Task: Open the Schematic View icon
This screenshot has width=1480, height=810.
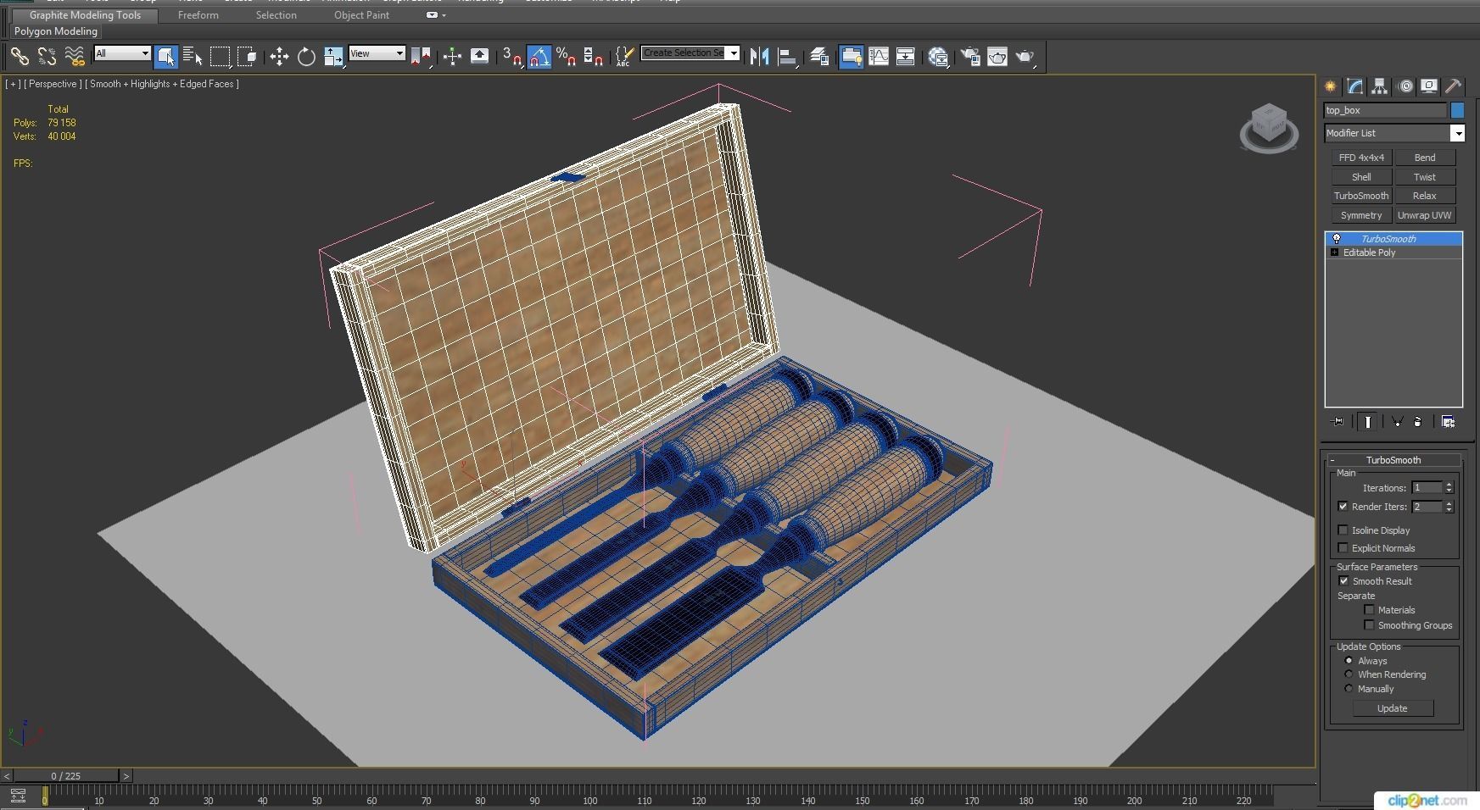Action: point(906,57)
